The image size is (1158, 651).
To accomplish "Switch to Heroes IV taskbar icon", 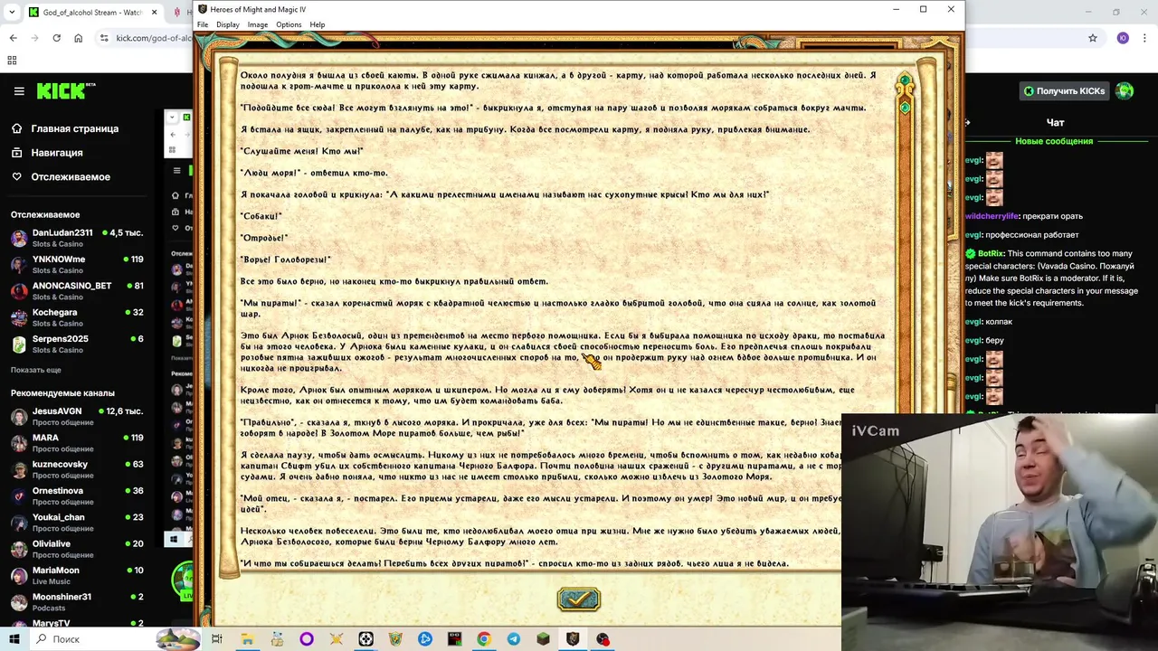I will point(573,639).
